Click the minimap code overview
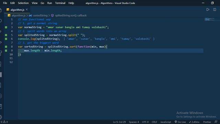 coord(209,19)
